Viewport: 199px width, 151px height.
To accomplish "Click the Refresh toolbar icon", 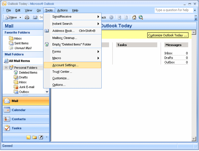I will pyautogui.click(x=126, y=17).
